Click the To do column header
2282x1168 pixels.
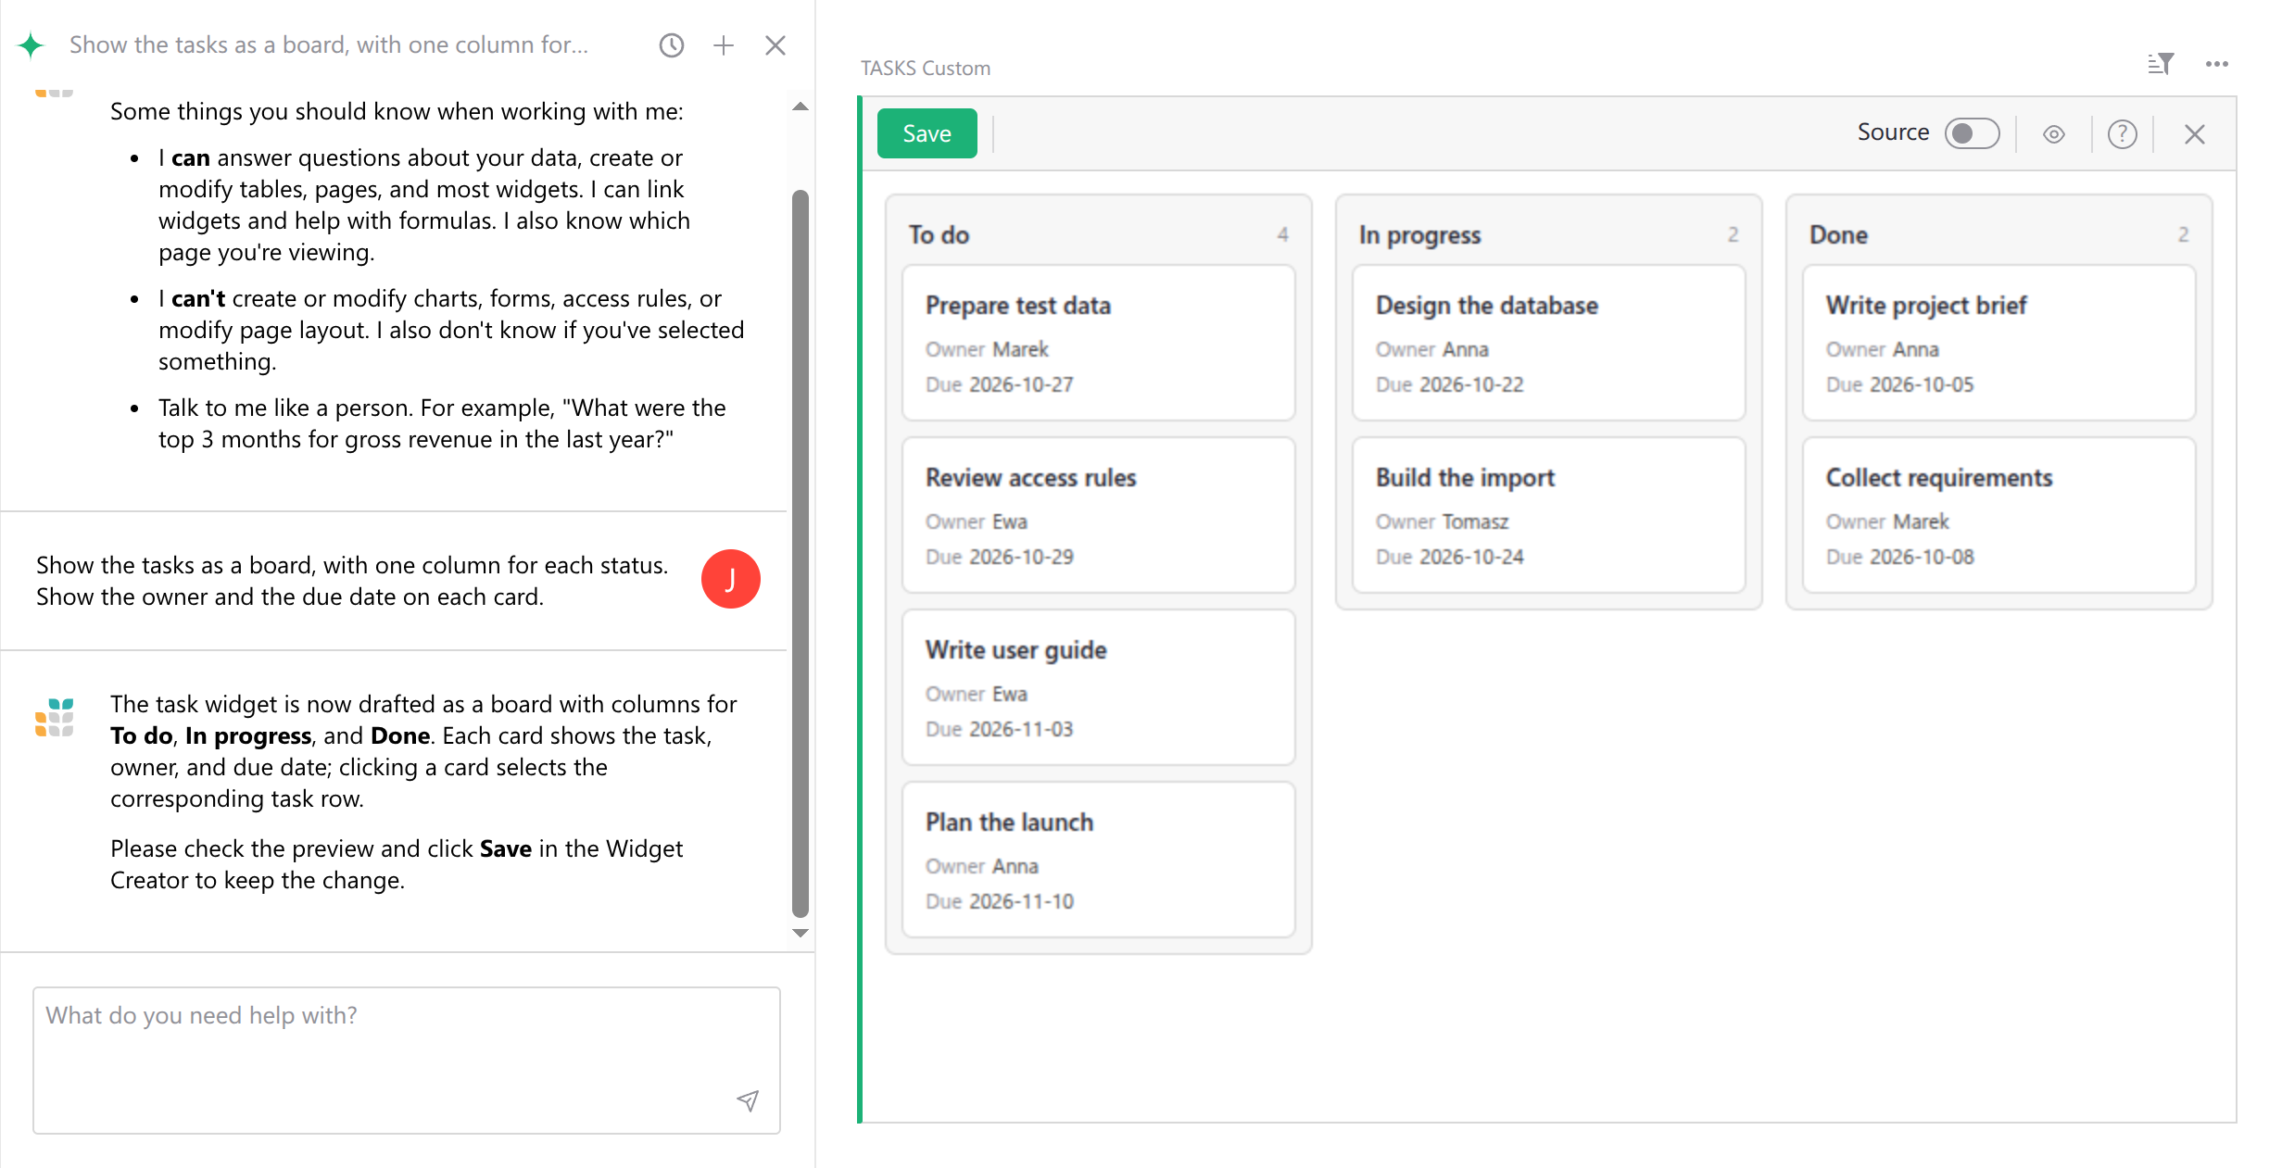point(939,235)
